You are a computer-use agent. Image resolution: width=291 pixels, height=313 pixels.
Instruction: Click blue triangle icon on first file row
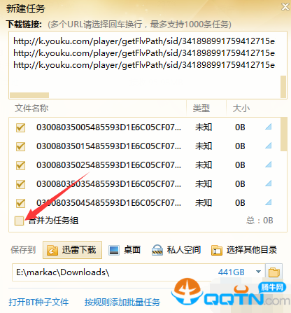pos(269,127)
